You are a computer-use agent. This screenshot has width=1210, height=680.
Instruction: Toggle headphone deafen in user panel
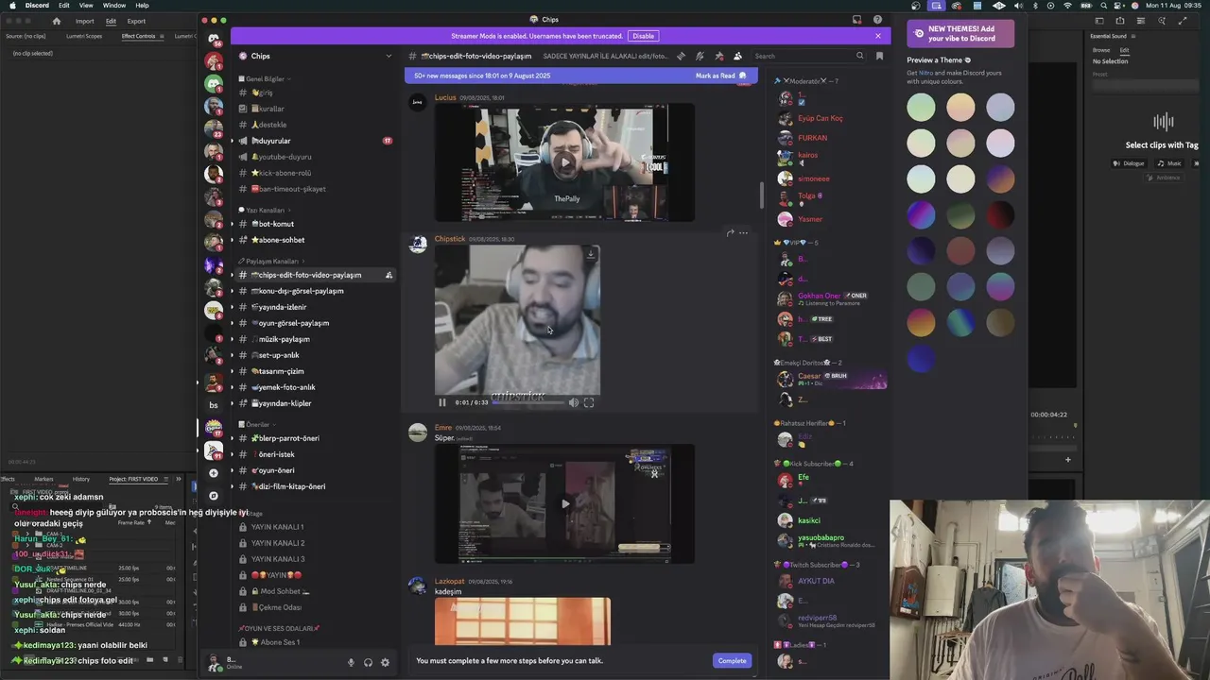[x=368, y=662]
